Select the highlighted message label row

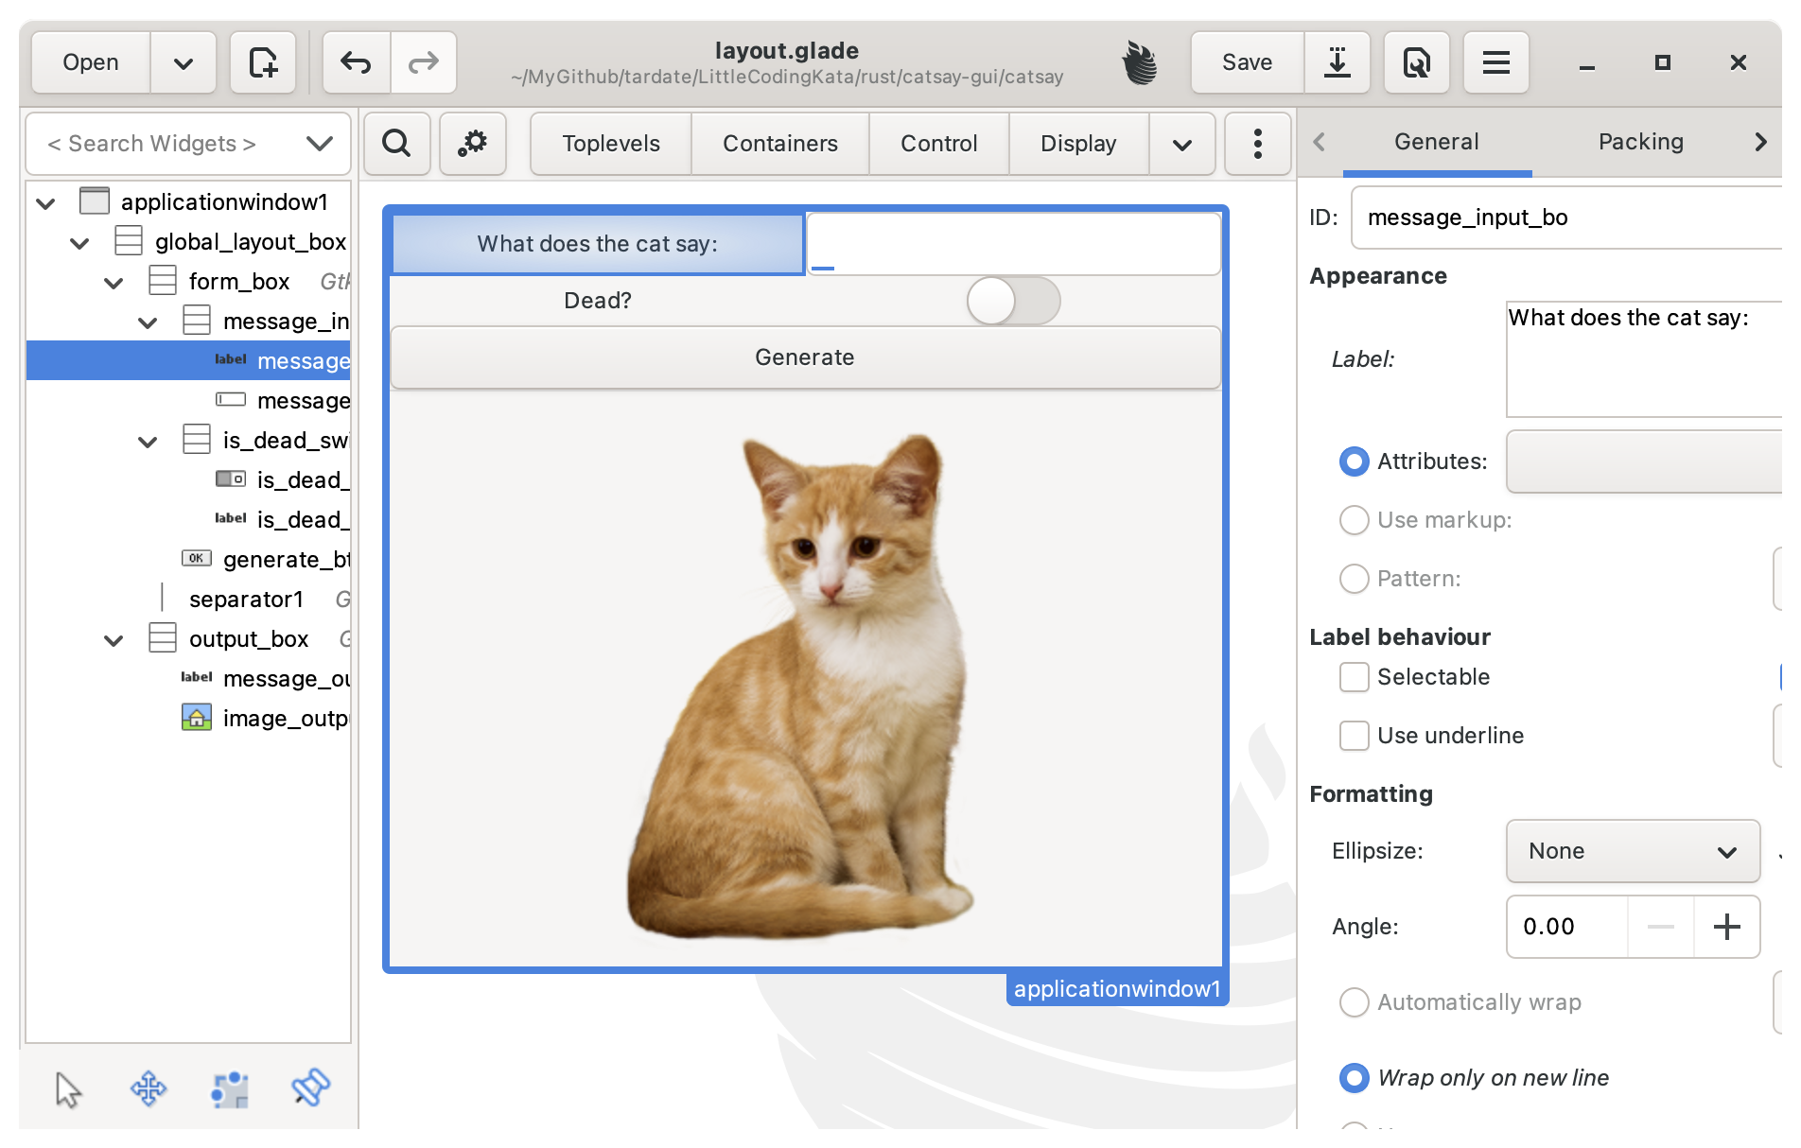click(189, 360)
